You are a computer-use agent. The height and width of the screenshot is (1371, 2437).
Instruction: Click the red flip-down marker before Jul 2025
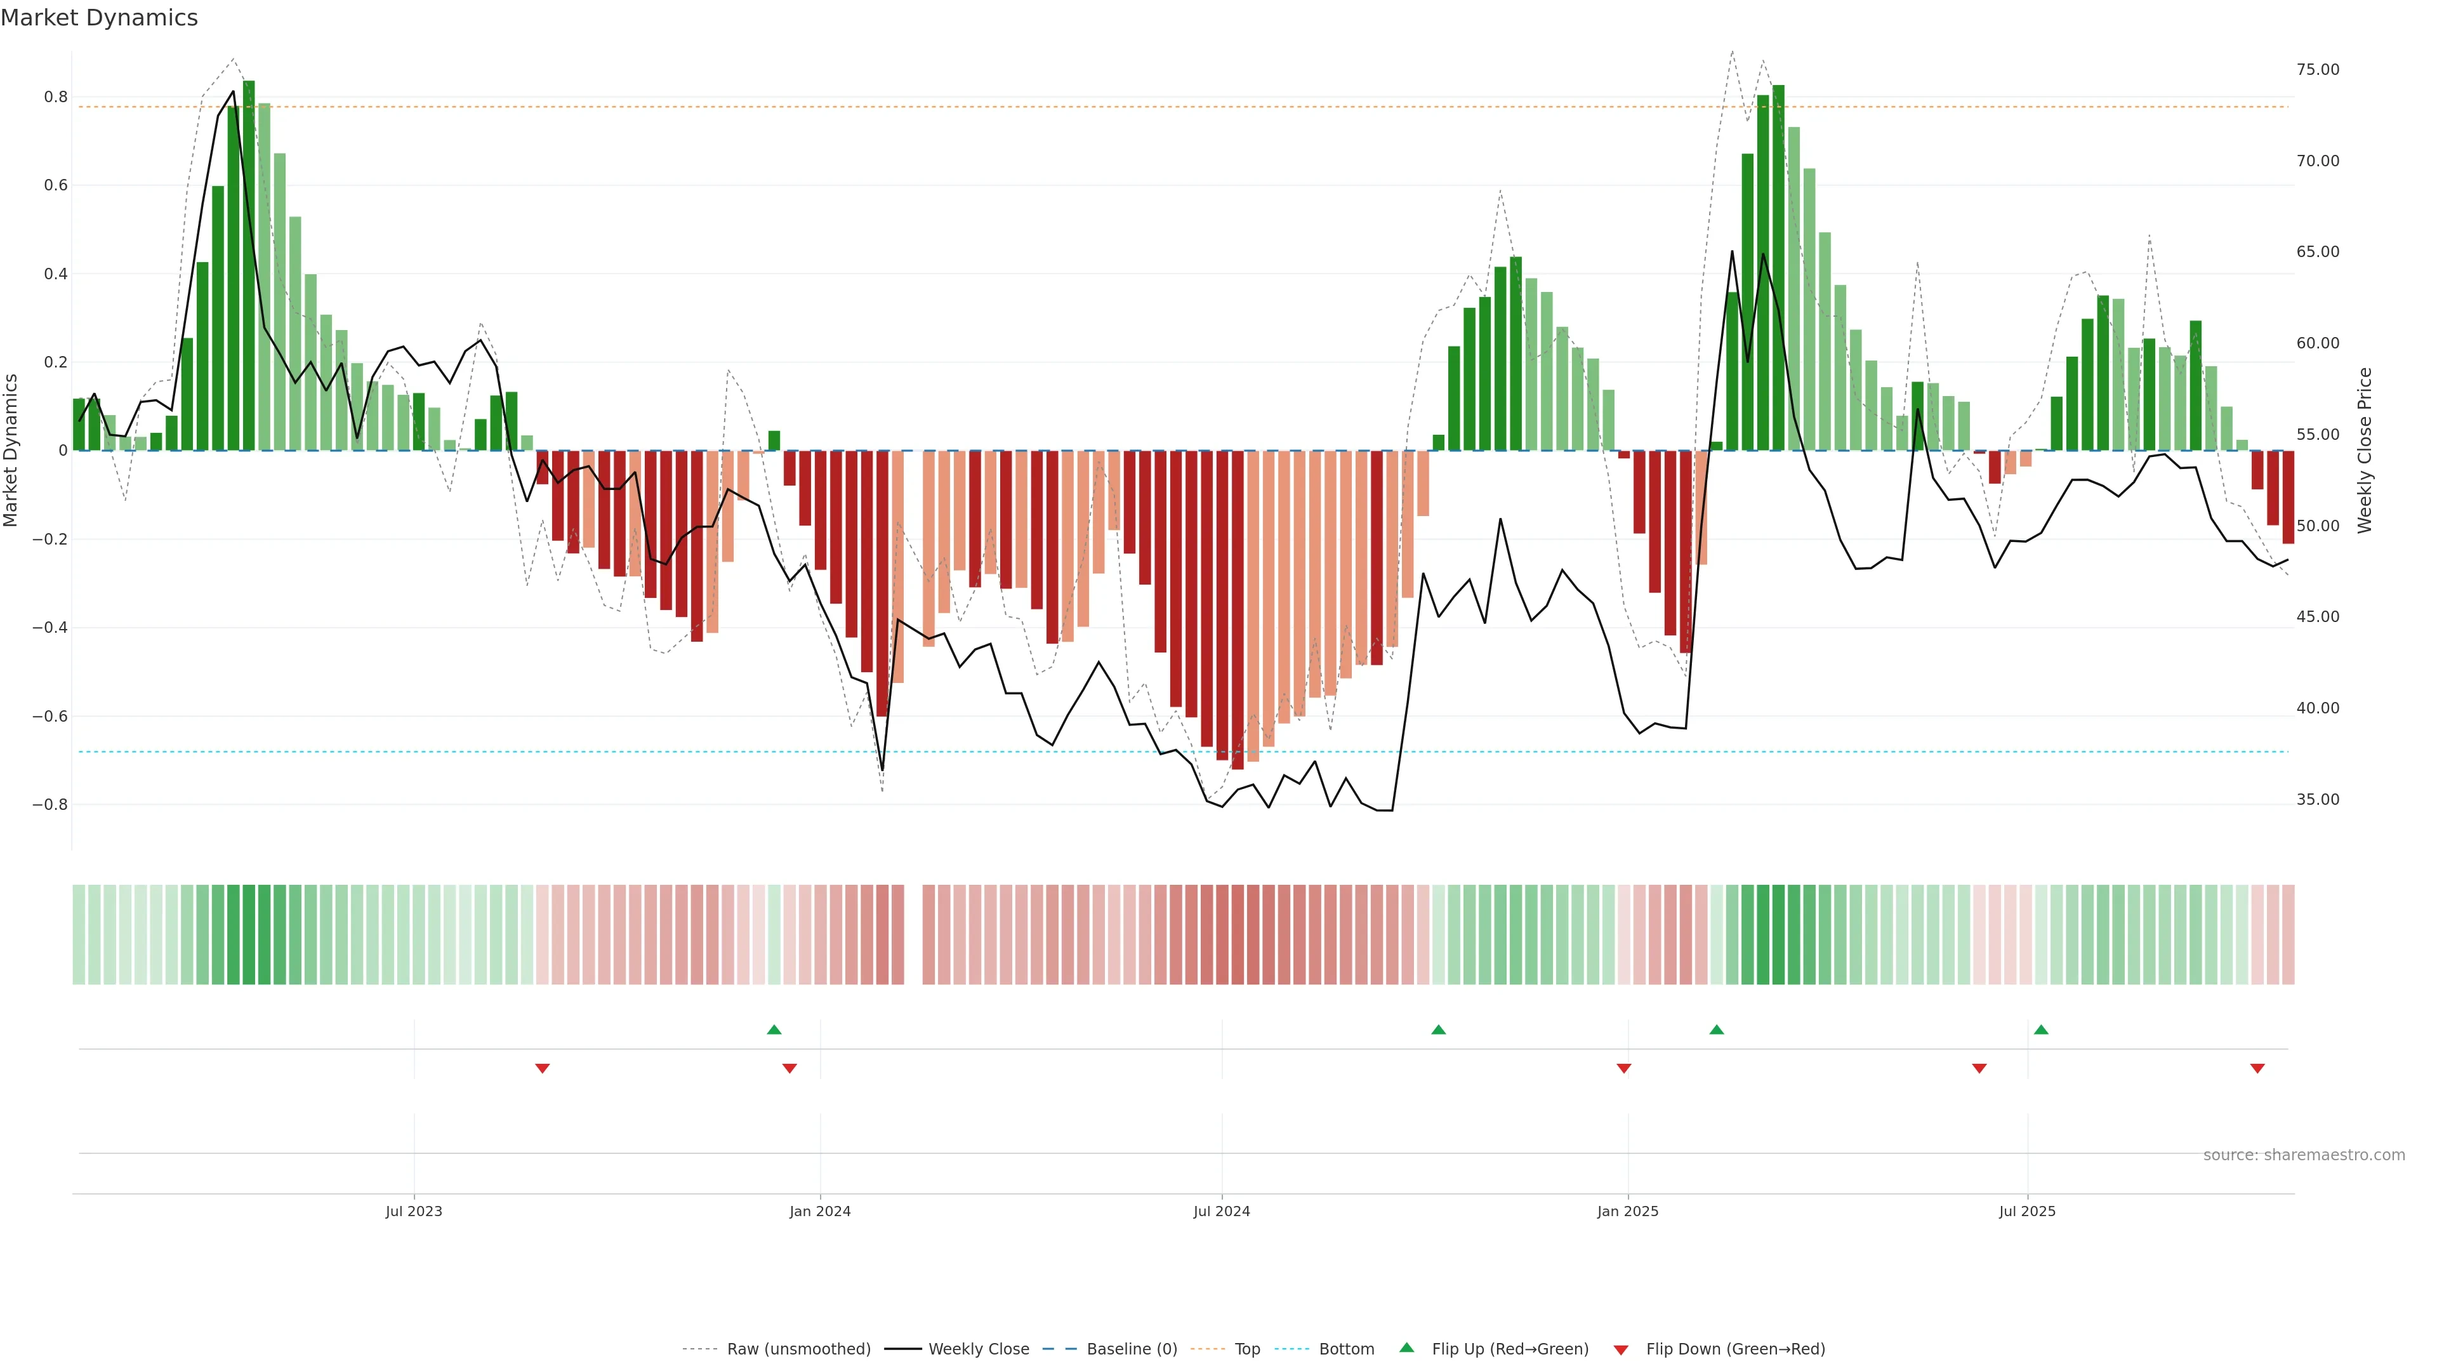pos(1979,1068)
